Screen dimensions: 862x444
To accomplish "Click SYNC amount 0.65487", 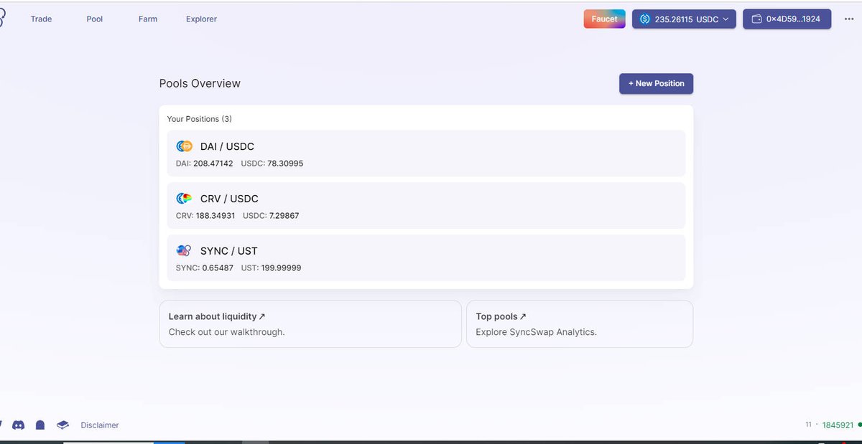I will (218, 268).
